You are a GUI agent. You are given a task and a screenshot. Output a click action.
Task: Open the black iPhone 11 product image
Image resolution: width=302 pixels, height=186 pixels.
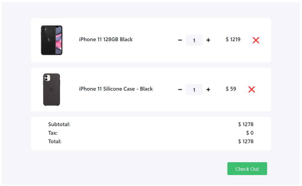click(x=52, y=40)
